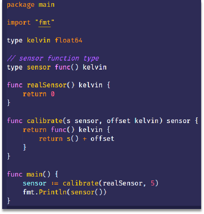Click s() call in the inner return
The height and width of the screenshot is (214, 204).
pyautogui.click(x=72, y=139)
